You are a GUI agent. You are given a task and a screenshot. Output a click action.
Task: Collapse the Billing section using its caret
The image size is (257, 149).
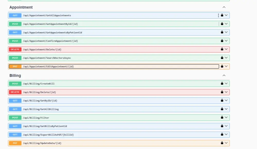[x=224, y=76]
